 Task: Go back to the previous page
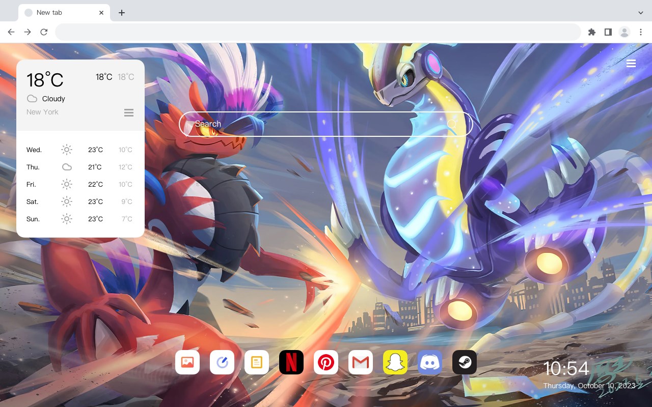[11, 32]
